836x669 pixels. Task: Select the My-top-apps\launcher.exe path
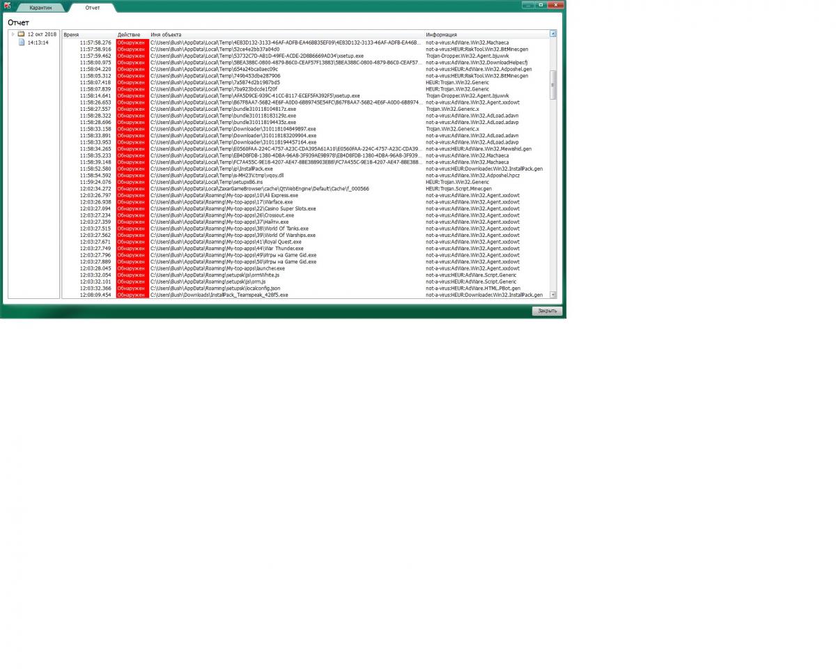[217, 268]
